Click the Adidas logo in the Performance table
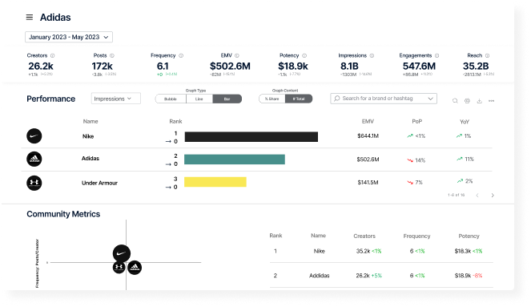 tap(34, 159)
